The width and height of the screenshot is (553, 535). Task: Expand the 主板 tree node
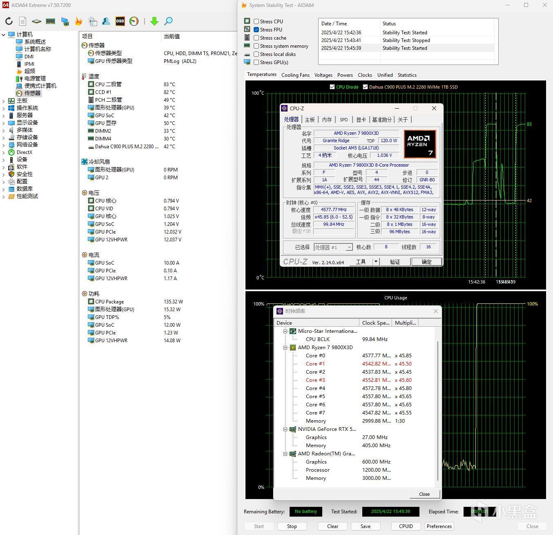[4, 101]
